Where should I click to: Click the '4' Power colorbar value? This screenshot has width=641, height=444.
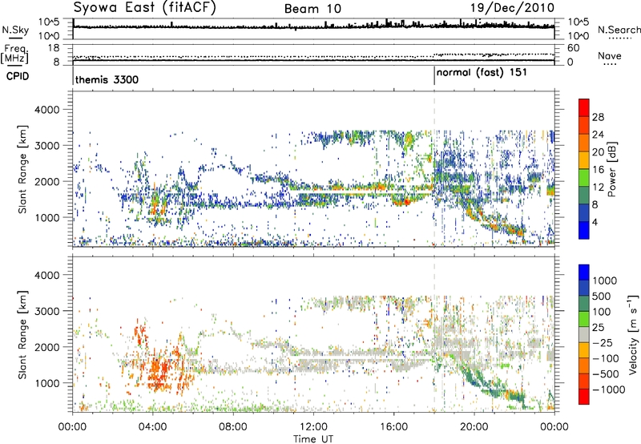click(x=595, y=222)
